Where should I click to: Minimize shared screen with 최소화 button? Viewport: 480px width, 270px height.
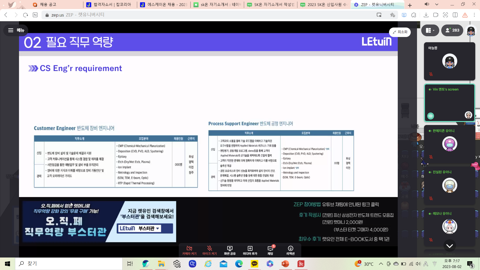(x=400, y=32)
